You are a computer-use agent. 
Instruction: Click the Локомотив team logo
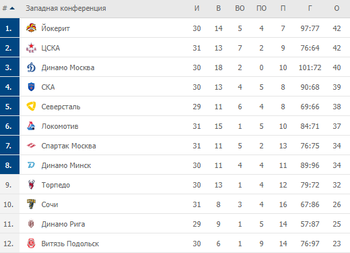[31, 126]
